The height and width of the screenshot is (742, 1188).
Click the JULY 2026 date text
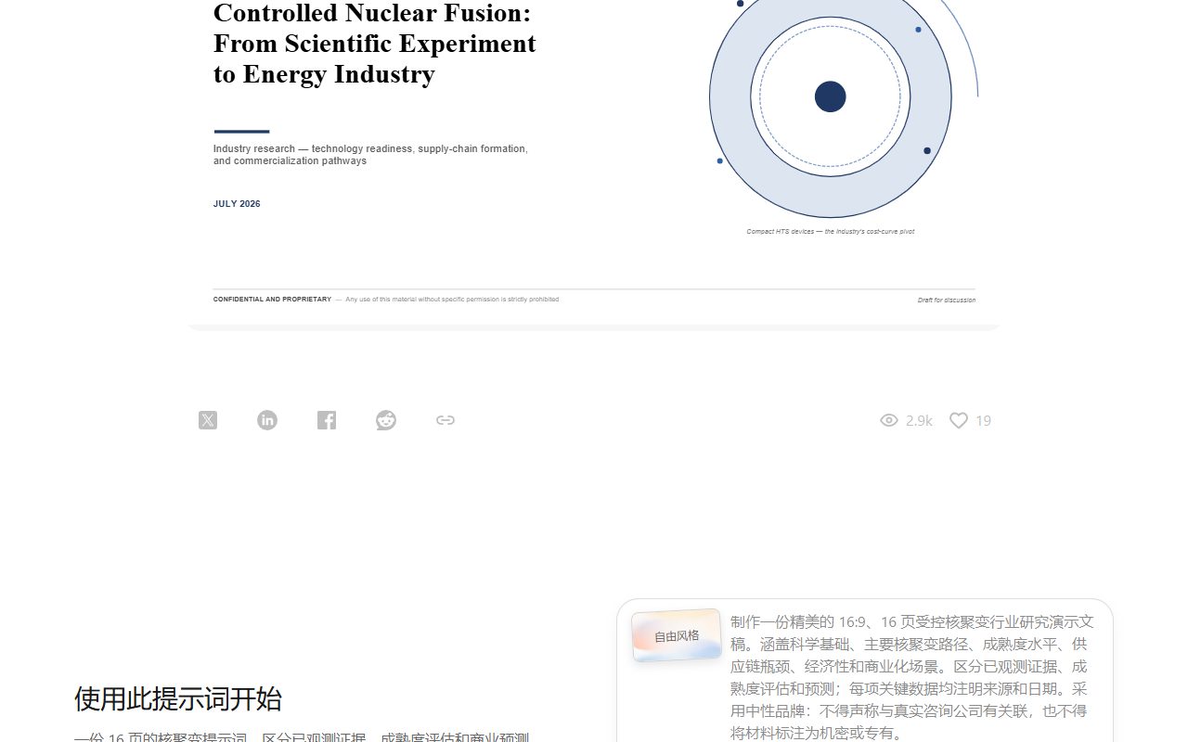[237, 204]
